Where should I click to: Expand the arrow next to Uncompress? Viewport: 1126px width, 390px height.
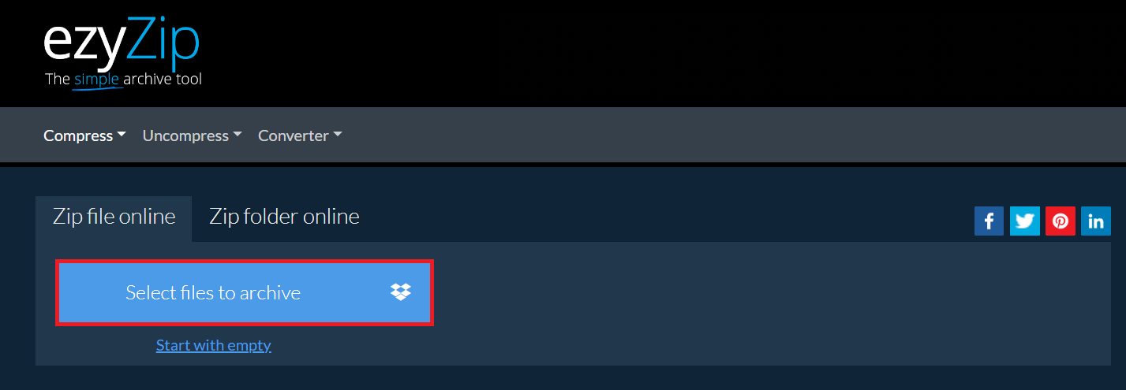tap(238, 136)
